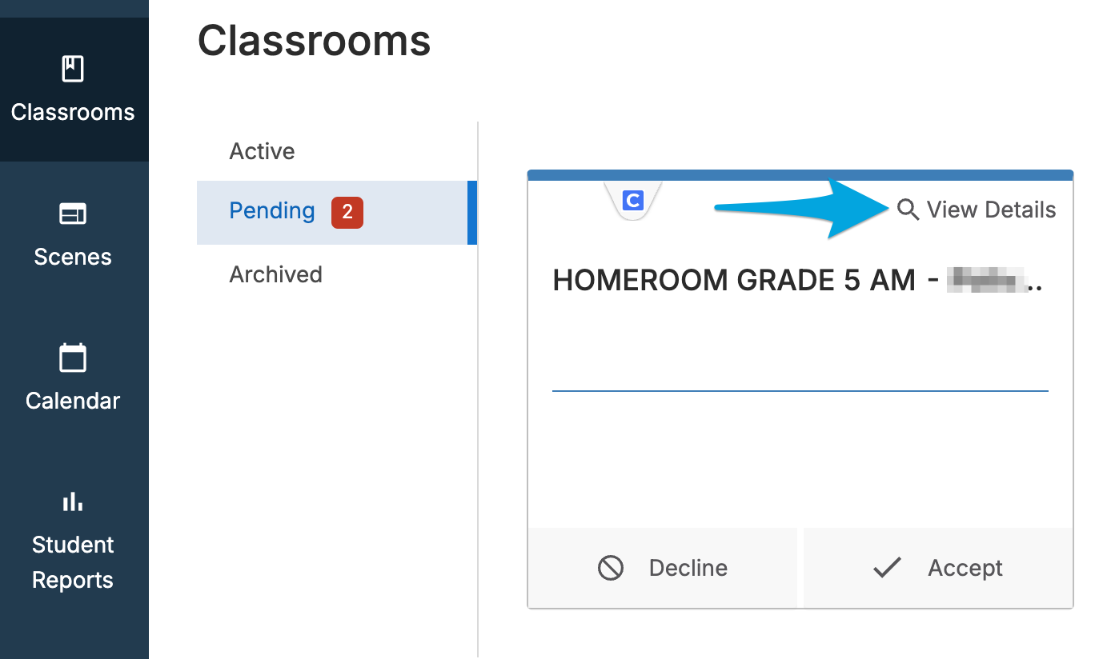
Task: Open the View Details link text
Action: pyautogui.click(x=991, y=210)
